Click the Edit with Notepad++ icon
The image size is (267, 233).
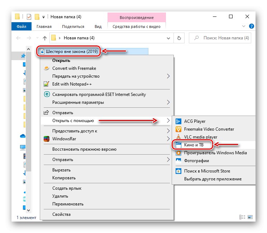pos(46,84)
